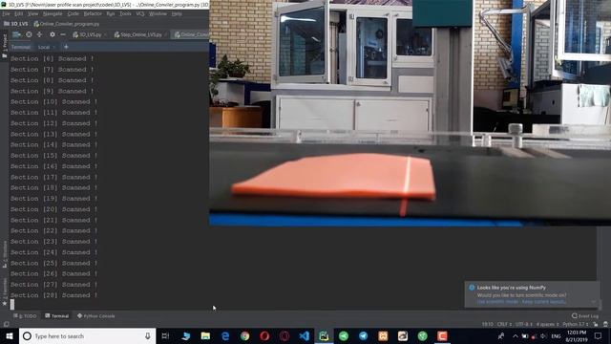Toggle tool window buttons icon bottom-left
Screen dimensions: 611x344
pyautogui.click(x=6, y=324)
